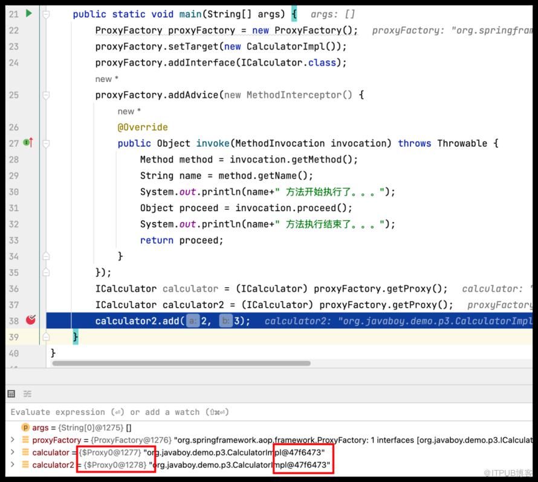Expand the calculator2 variable node
The image size is (538, 482).
pyautogui.click(x=12, y=465)
